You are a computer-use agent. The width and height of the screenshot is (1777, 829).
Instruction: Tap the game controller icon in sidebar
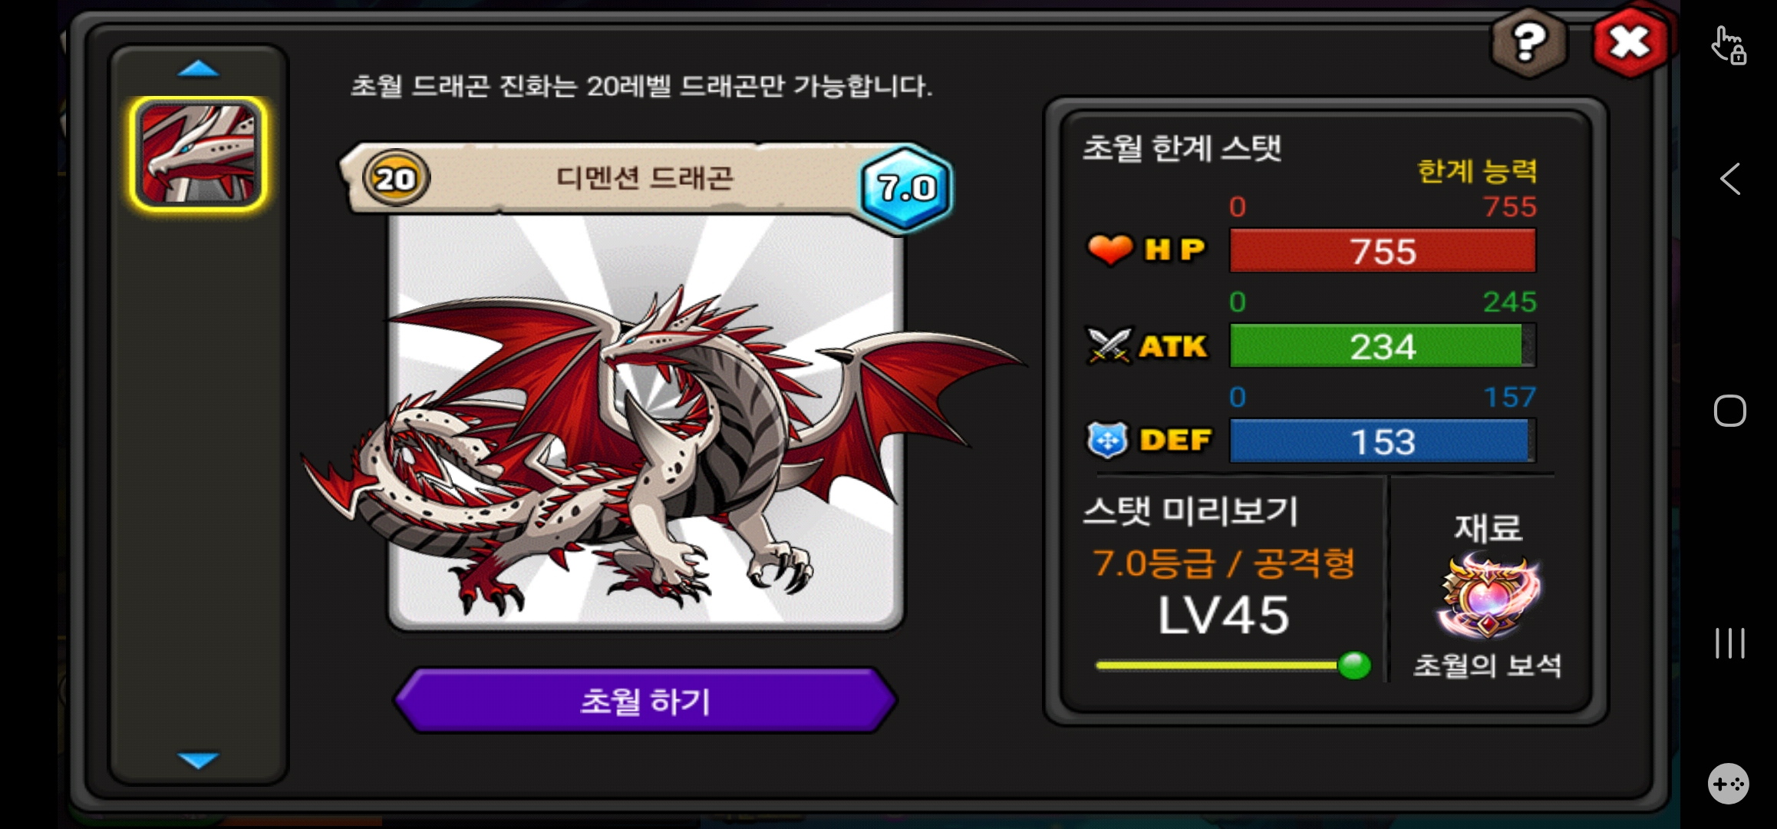tap(1729, 784)
